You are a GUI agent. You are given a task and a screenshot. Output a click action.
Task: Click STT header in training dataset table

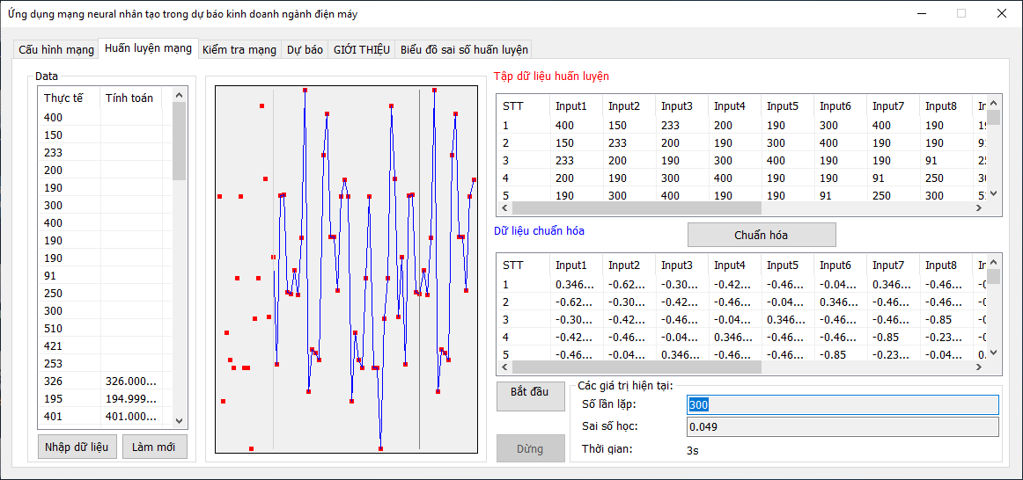tap(524, 105)
